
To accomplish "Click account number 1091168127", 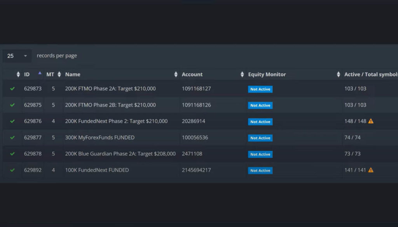I will 196,89.
